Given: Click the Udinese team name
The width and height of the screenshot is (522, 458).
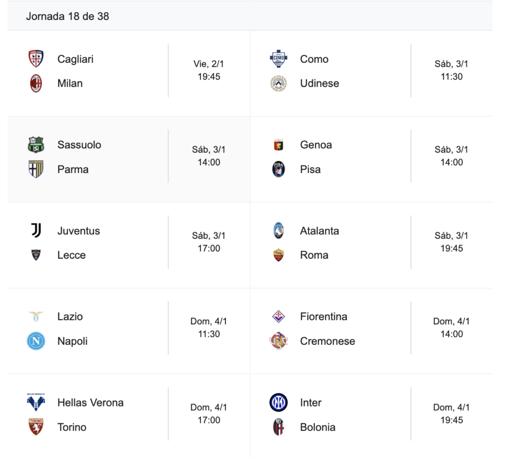Looking at the screenshot, I should click(x=319, y=83).
